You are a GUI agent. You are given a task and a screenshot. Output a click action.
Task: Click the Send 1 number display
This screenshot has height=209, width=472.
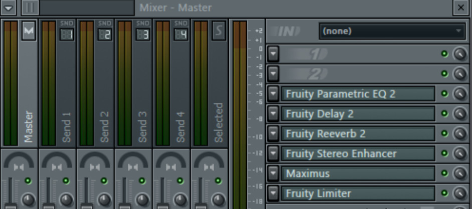click(67, 34)
